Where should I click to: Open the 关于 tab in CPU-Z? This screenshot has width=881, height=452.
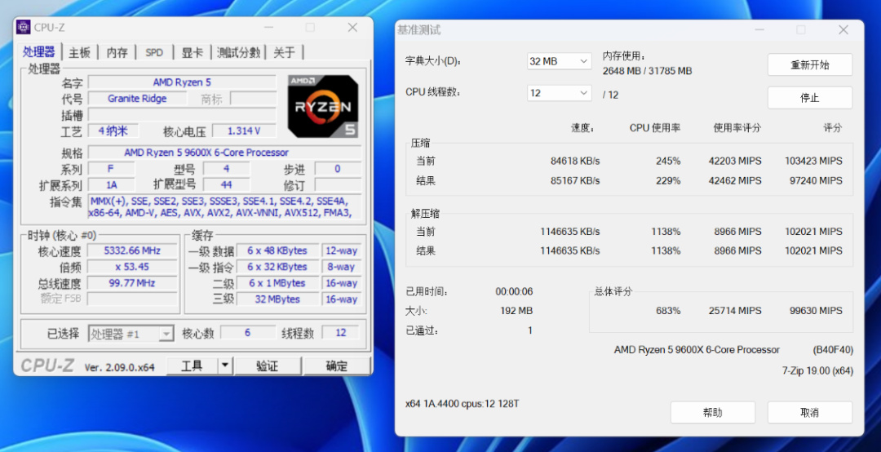point(284,52)
